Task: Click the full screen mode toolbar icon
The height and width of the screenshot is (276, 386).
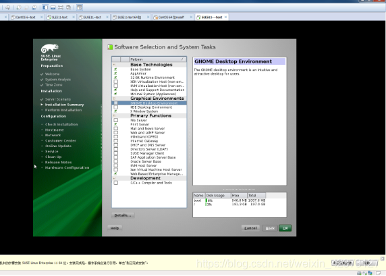Action: [x=61, y=7]
